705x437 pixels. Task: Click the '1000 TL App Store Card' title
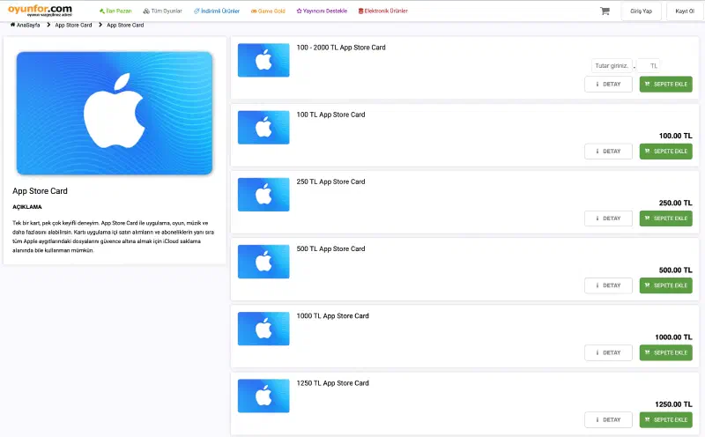click(x=333, y=316)
